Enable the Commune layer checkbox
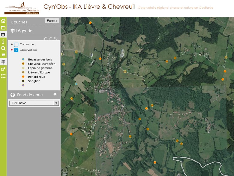This screenshot has height=176, width=234. pyautogui.click(x=16, y=44)
